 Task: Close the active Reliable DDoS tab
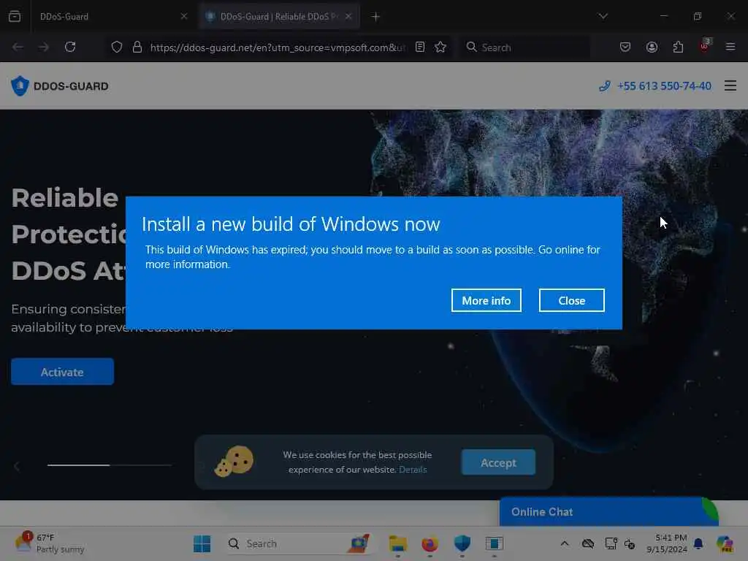pyautogui.click(x=348, y=17)
